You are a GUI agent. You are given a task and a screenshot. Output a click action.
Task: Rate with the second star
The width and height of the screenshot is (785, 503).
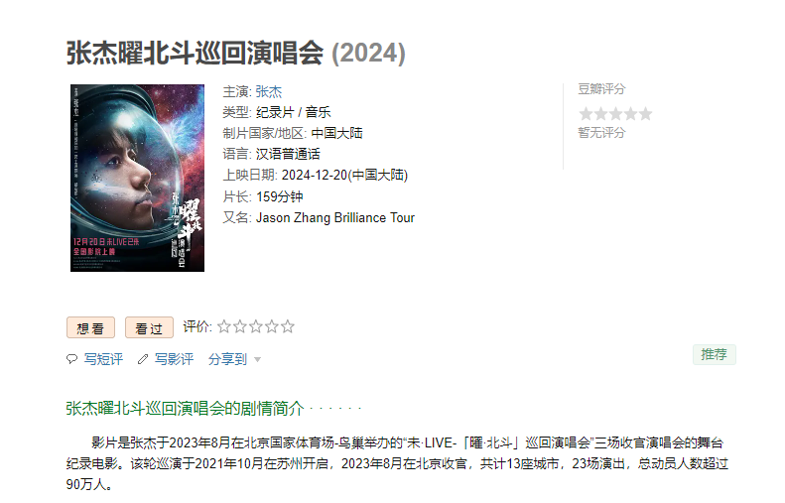(240, 326)
